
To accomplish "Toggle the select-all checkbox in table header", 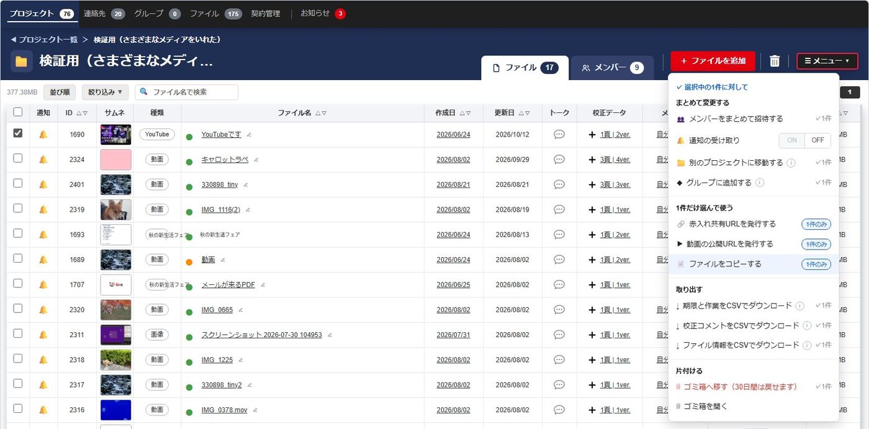I will pos(18,112).
